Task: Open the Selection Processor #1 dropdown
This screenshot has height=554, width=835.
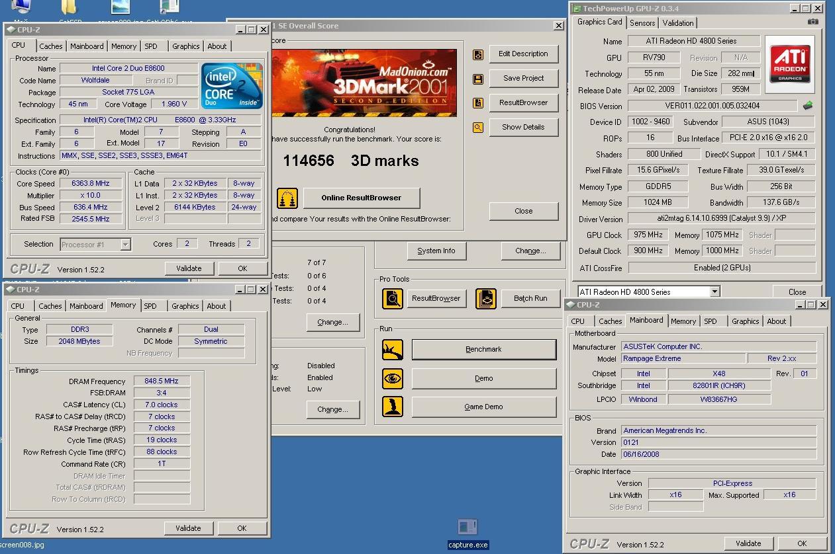Action: 125,245
